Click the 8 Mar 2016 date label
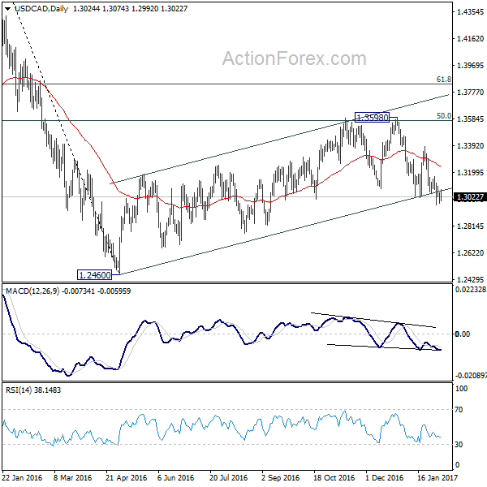 tap(72, 477)
